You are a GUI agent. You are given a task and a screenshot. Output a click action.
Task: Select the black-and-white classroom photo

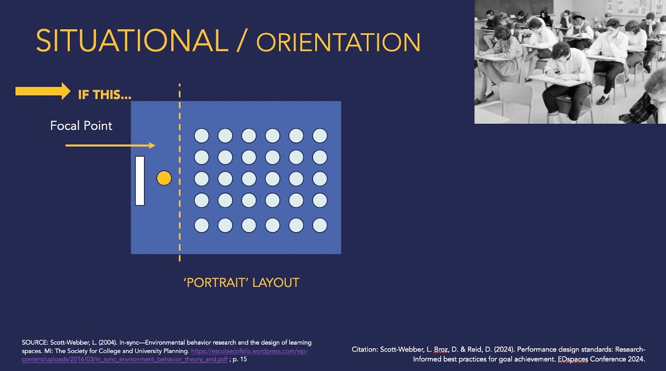(570, 61)
